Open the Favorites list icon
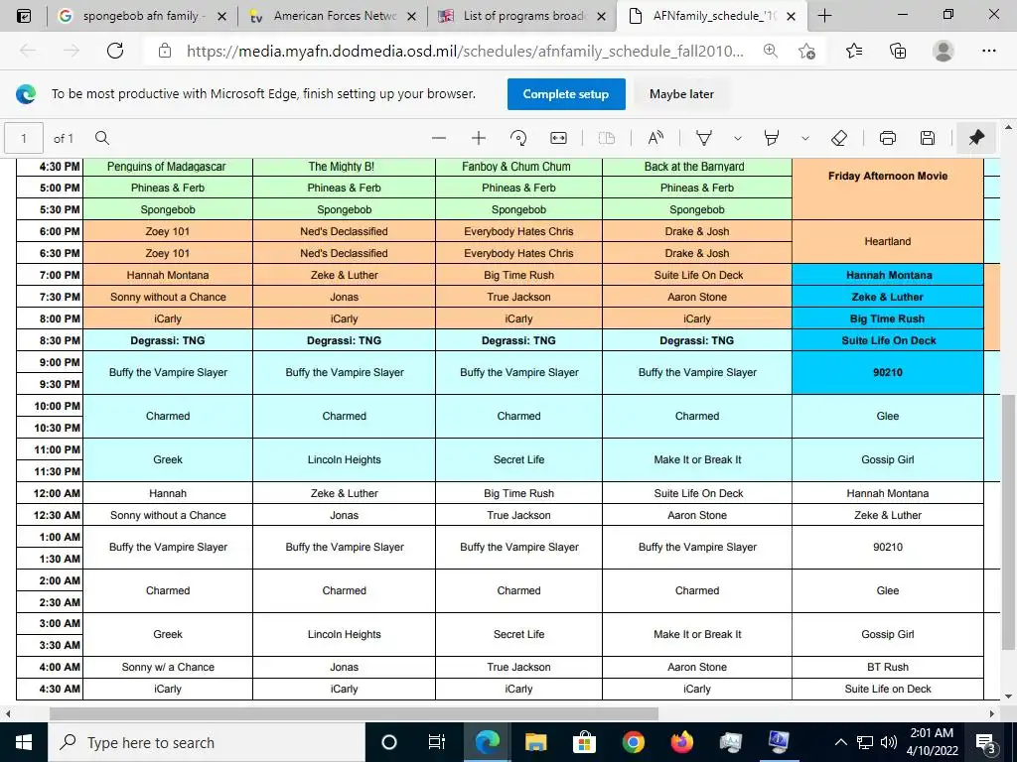 (x=854, y=51)
